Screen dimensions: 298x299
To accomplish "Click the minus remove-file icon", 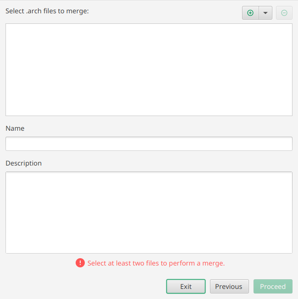I will tap(284, 13).
